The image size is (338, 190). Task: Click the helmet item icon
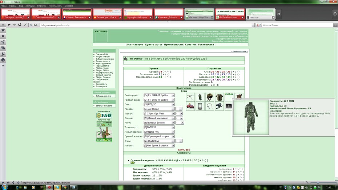[x=210, y=97]
